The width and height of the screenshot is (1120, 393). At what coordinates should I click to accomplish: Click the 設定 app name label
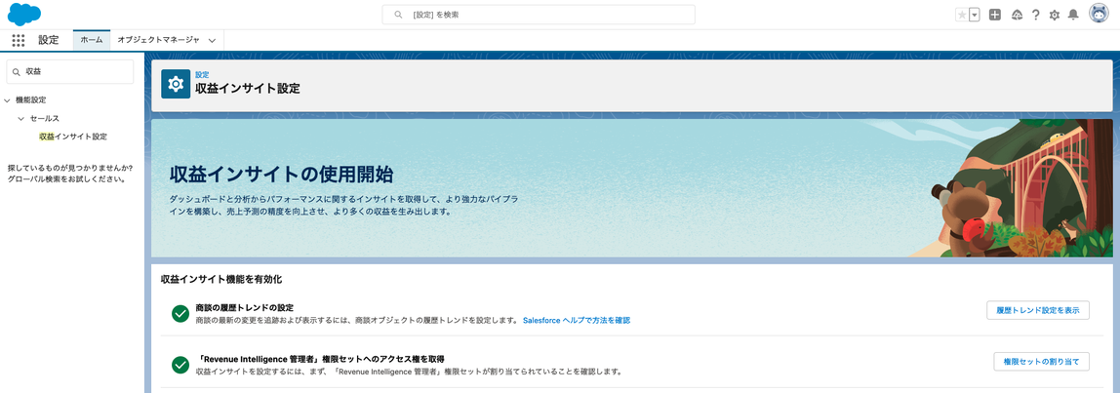pos(49,41)
